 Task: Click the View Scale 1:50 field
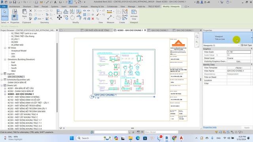click(239, 52)
